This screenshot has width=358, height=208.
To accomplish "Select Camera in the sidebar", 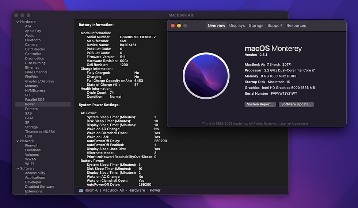I will [x=31, y=44].
